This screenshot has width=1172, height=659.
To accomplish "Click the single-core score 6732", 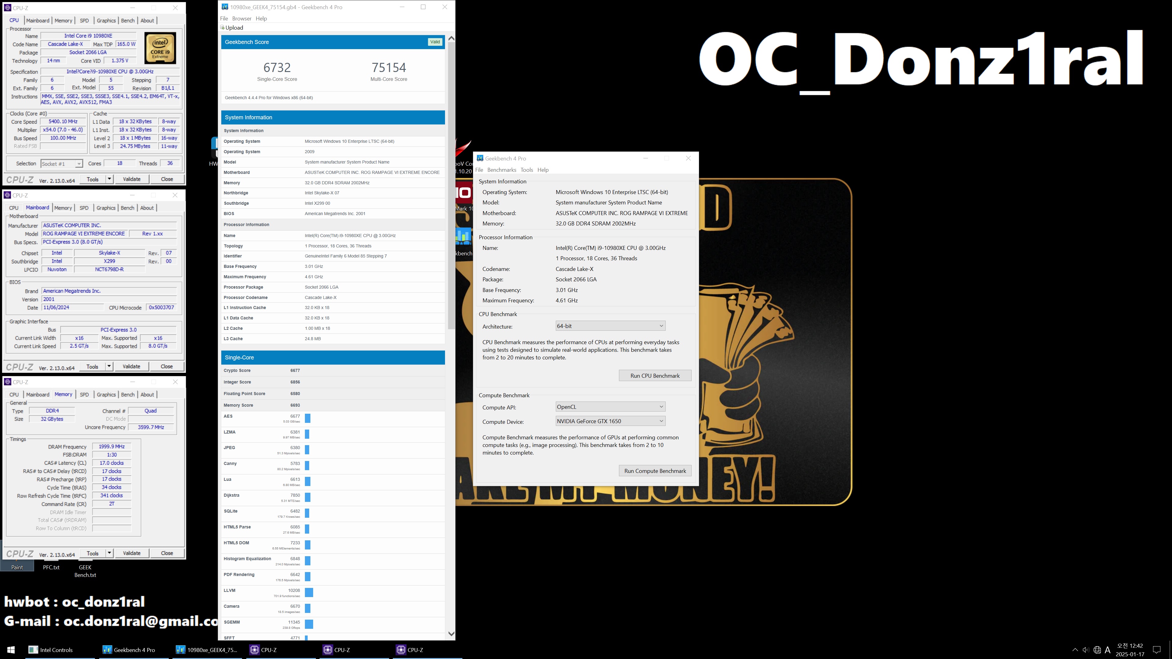I will 277,67.
